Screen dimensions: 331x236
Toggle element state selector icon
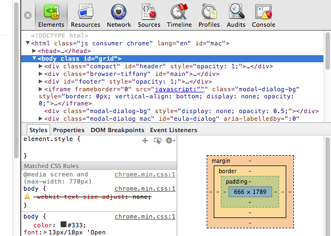click(158, 140)
